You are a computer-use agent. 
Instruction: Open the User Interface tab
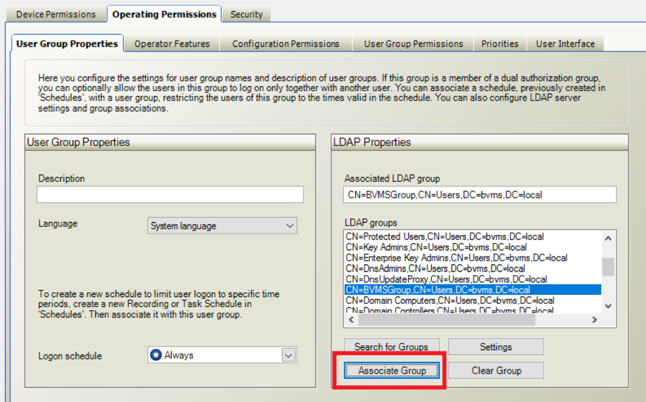[x=565, y=44]
